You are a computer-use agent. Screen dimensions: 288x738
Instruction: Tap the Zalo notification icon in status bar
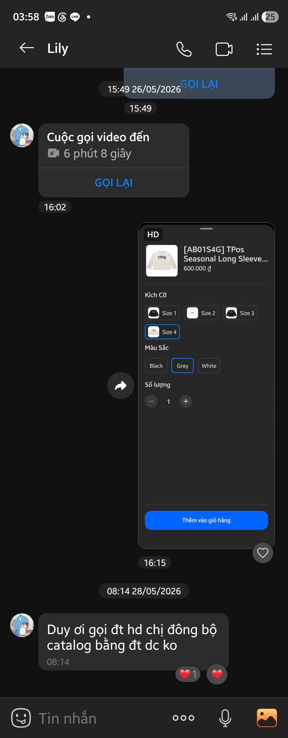click(x=50, y=17)
